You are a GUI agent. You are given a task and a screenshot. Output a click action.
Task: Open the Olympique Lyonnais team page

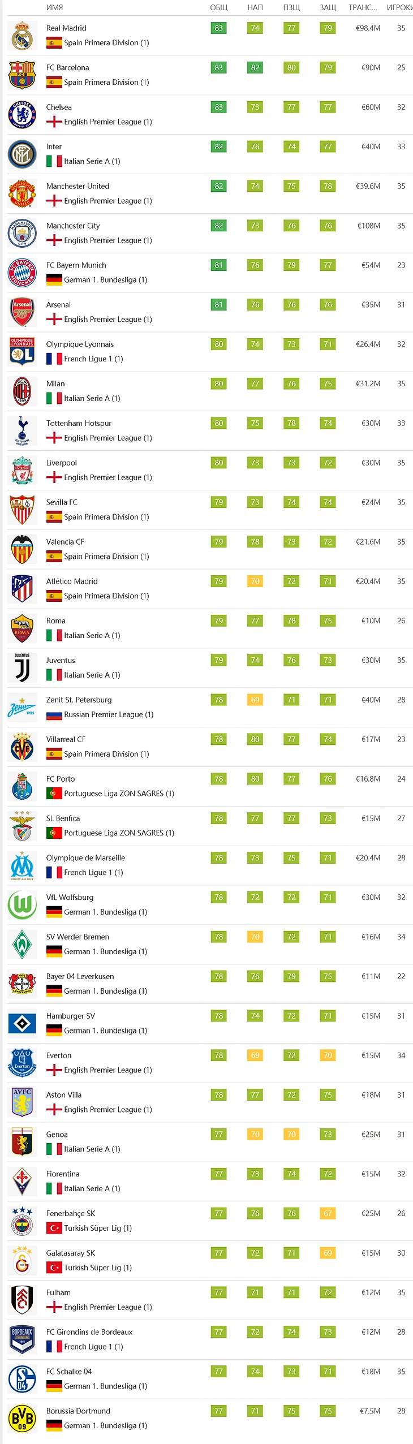(80, 344)
